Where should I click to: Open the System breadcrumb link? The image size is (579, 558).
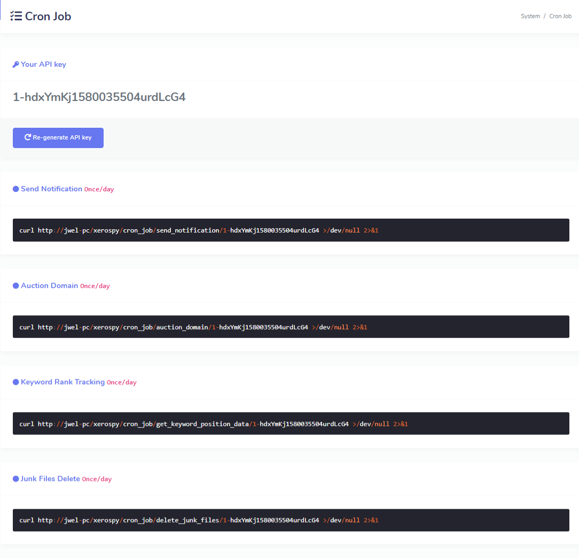tap(530, 16)
